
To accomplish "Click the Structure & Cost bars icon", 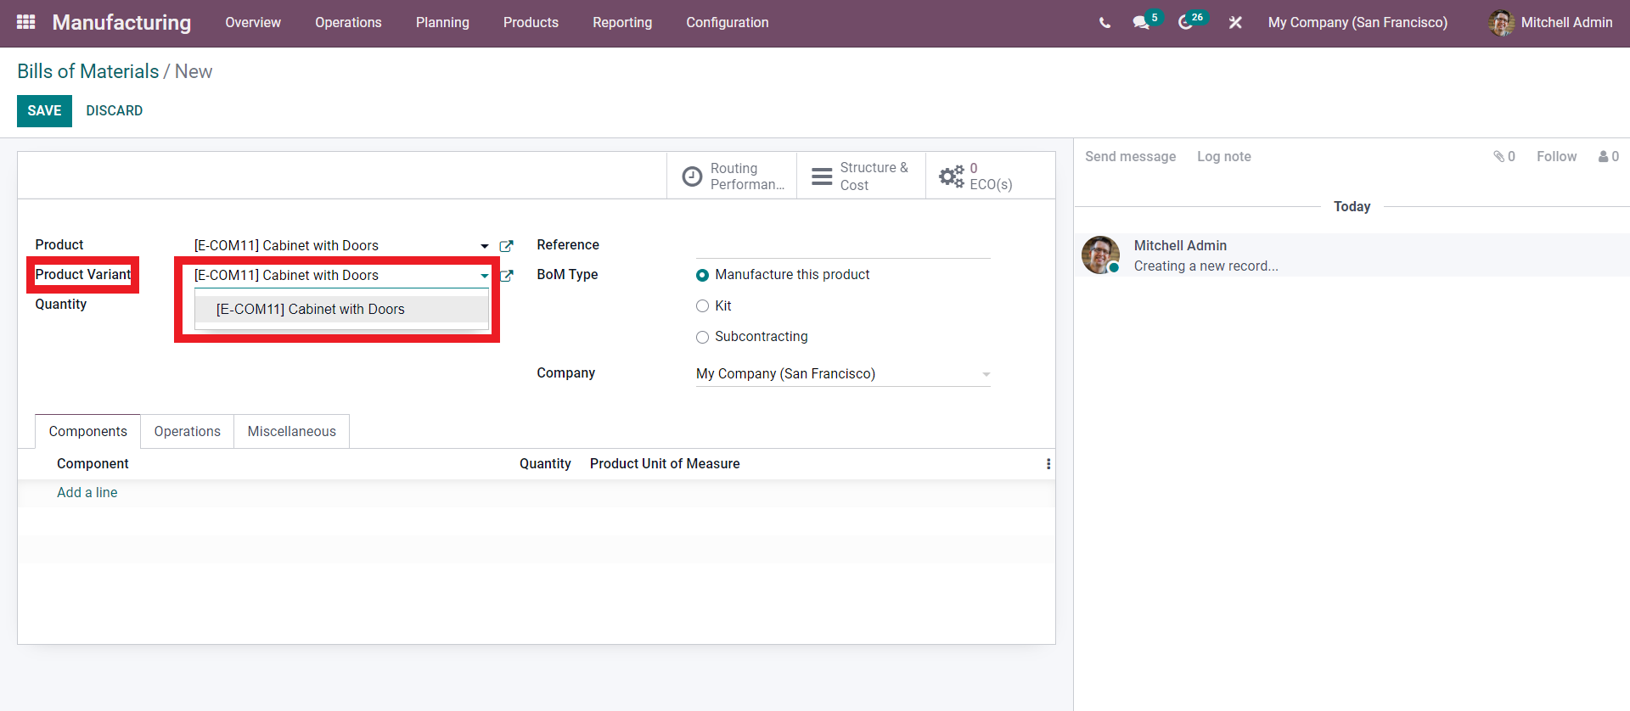I will 822,176.
